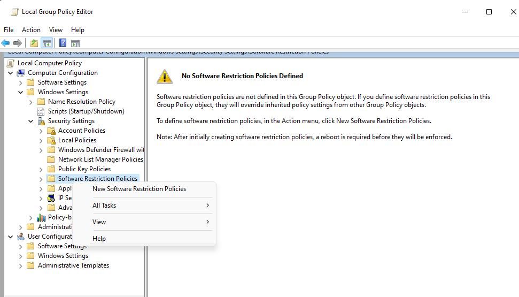Expand Software Settings under Computer Configuration
Viewport: 519px width, 297px height.
20,82
